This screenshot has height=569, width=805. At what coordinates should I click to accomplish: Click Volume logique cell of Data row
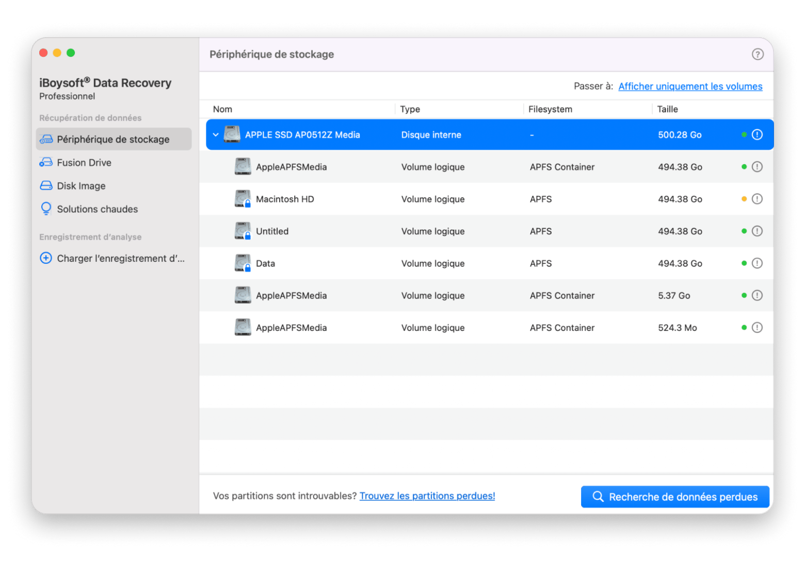433,263
